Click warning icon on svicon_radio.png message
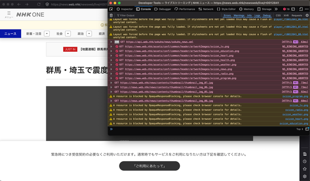The height and width of the screenshot is (181, 310). [x=111, y=110]
